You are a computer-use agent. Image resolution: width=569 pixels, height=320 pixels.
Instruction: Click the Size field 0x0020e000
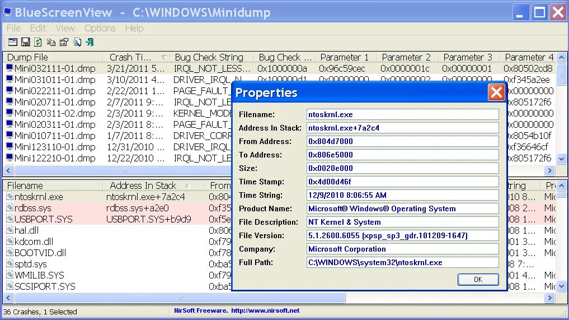(402, 168)
